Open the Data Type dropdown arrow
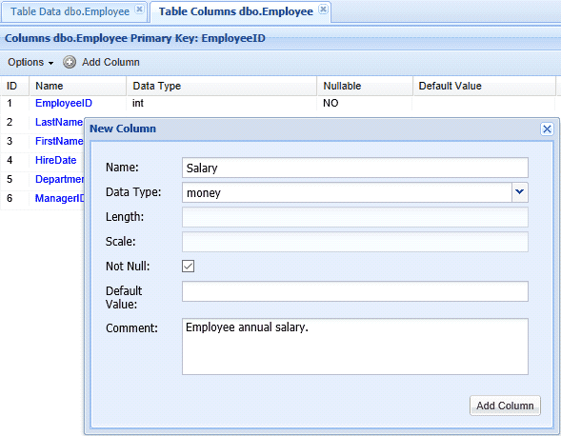 [x=519, y=192]
